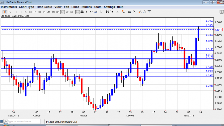224x126 pixels.
Task: Switch to Weekly (W) time scale
Action: click(x=67, y=12)
